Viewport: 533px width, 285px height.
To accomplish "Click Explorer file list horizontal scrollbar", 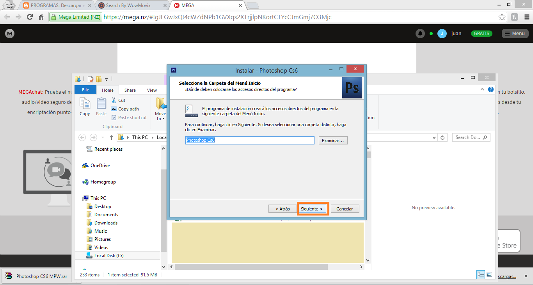I will click(x=251, y=267).
